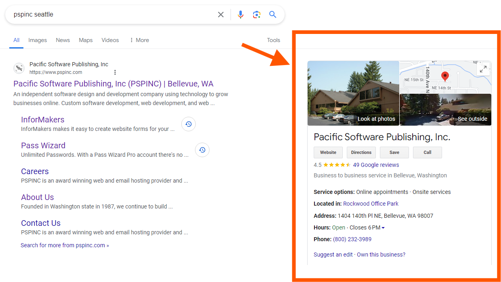Expand the More search options menu

(139, 40)
